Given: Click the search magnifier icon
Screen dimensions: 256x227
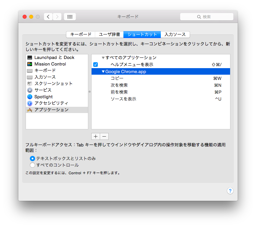Looking at the screenshot, I should pos(199,17).
